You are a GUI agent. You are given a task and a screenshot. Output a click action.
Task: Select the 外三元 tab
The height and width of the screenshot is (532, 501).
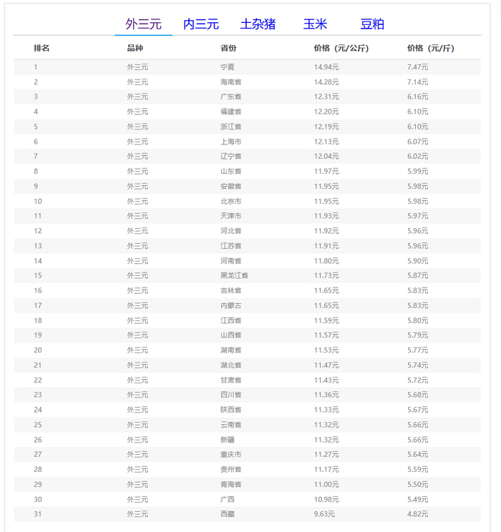pos(143,24)
